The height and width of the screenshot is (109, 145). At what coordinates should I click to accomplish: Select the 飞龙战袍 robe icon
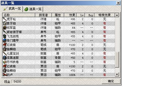(5, 36)
